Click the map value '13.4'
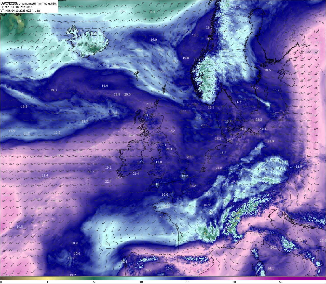 coord(228,121)
